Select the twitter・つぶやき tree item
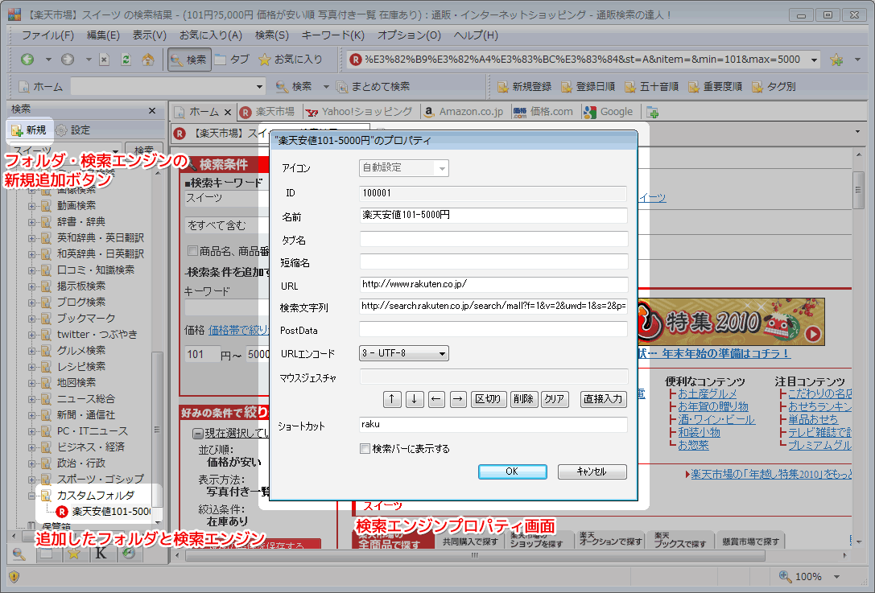 coord(97,335)
